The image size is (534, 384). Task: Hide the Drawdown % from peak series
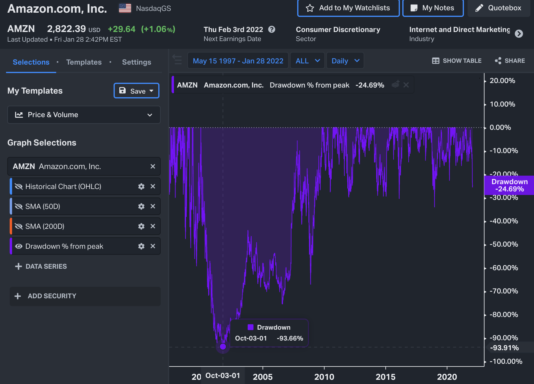(x=19, y=246)
